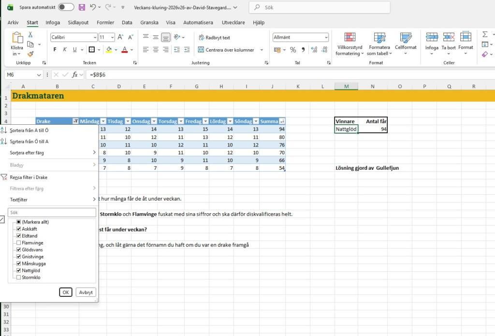Click the Save floppy disk icon
Image resolution: width=495 pixels, height=336 pixels.
(82, 7)
